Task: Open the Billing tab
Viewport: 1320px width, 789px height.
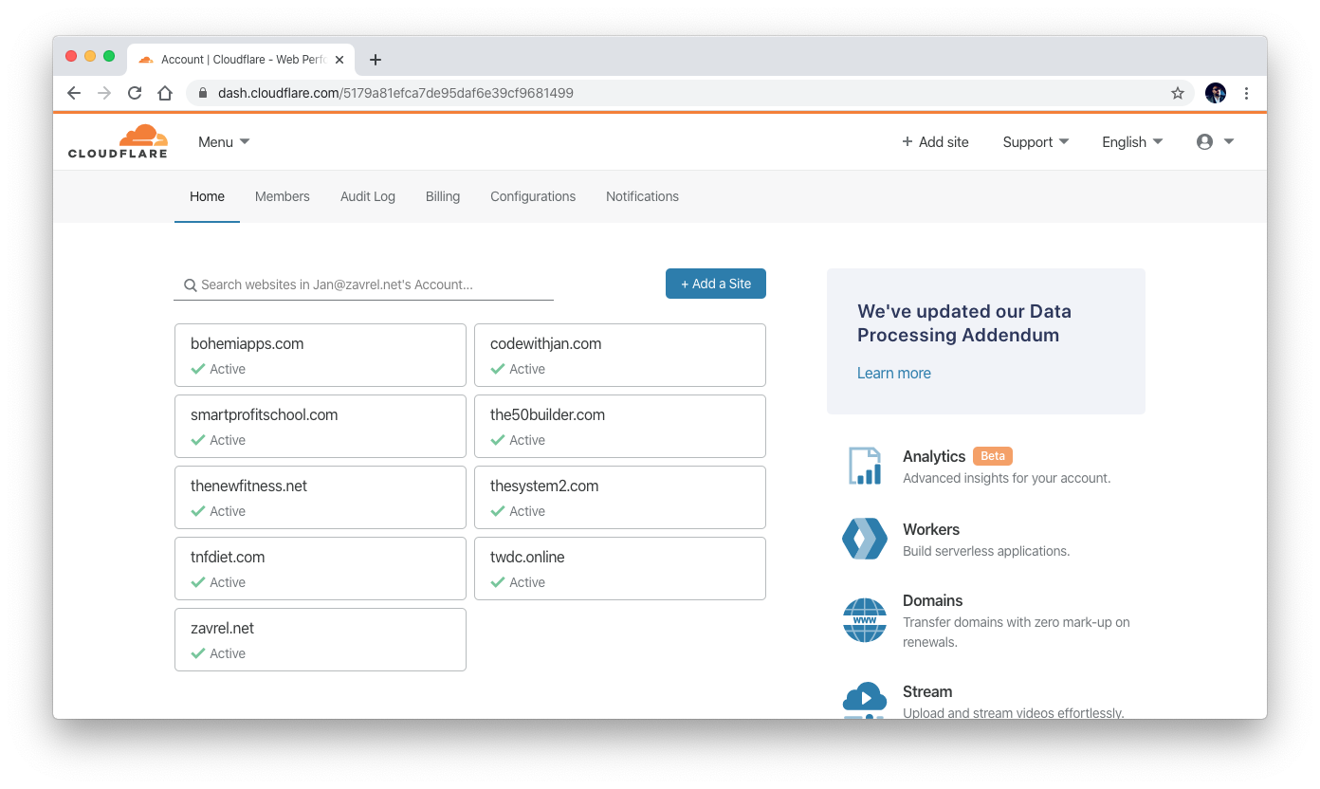Action: coord(443,196)
